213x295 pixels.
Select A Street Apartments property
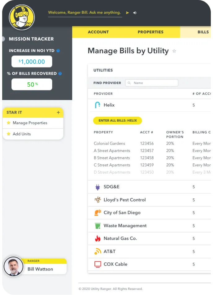pos(112,151)
